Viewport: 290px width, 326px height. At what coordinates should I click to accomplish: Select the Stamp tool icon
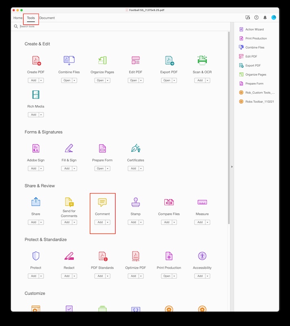(135, 203)
